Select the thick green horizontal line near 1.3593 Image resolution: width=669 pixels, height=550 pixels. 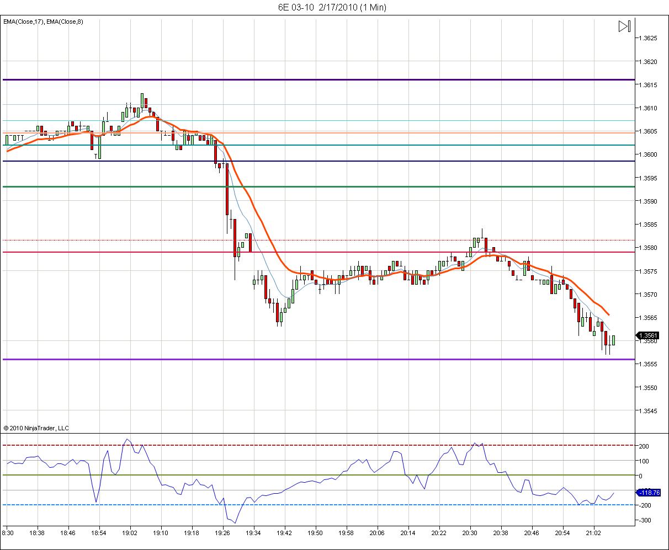[318, 186]
